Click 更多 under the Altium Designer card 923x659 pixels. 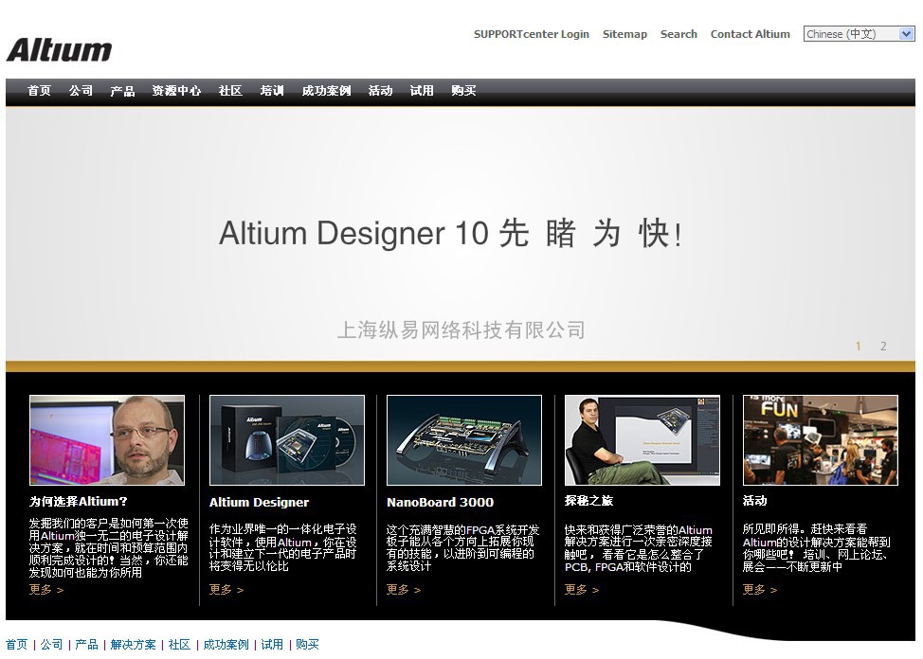[x=226, y=589]
